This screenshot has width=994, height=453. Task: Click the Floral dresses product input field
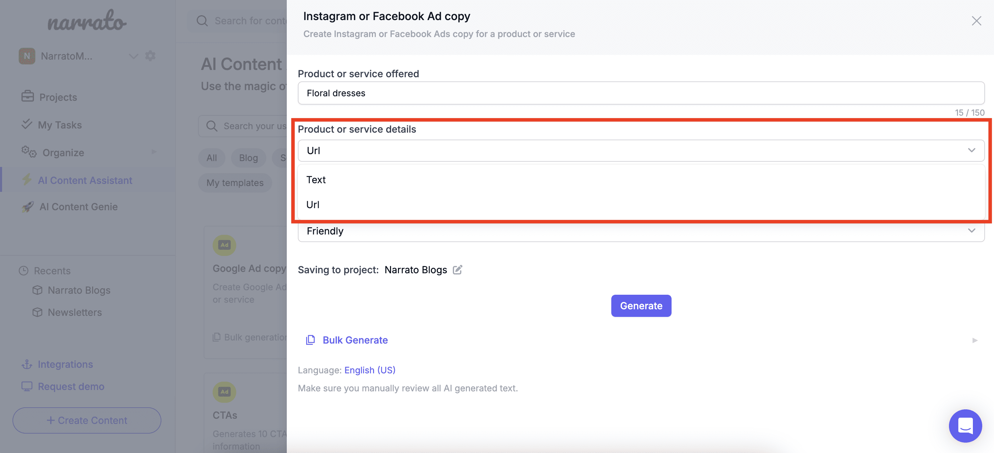point(641,92)
